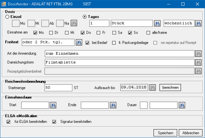Viewport: 205px width, 138px height.
Task: Click the Speichern button
Action: pyautogui.click(x=165, y=133)
